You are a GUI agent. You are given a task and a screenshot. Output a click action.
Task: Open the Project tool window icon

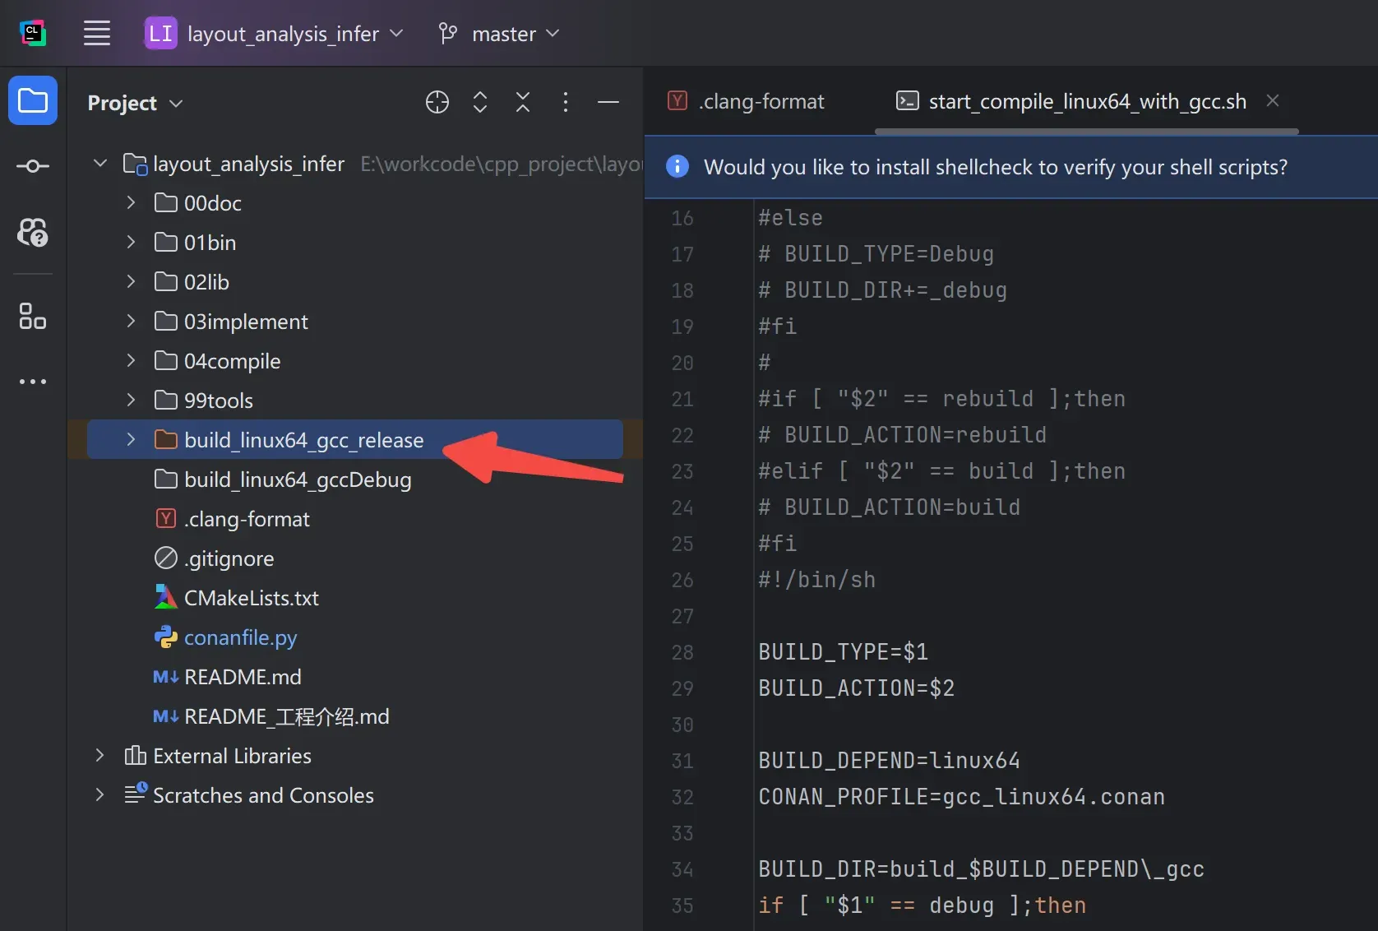pyautogui.click(x=33, y=100)
